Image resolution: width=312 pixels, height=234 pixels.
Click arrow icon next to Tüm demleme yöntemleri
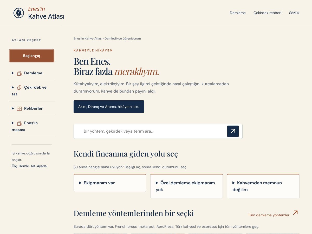tap(295, 213)
